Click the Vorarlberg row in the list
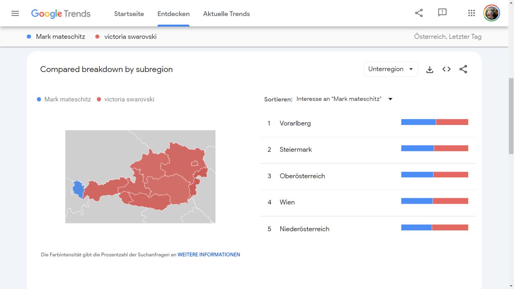The image size is (514, 289). pyautogui.click(x=295, y=123)
